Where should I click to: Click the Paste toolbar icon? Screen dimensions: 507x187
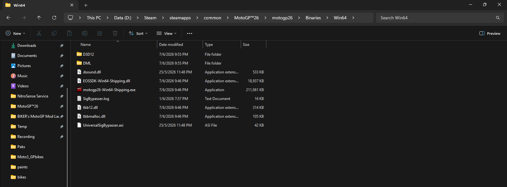tap(69, 33)
